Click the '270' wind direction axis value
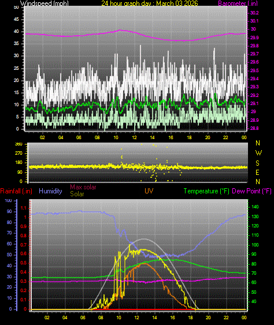274x325 pixels. click(18, 154)
